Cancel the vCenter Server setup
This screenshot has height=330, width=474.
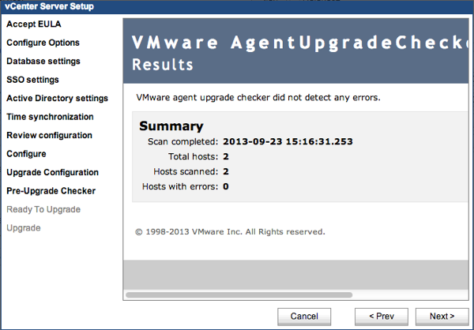click(x=304, y=317)
